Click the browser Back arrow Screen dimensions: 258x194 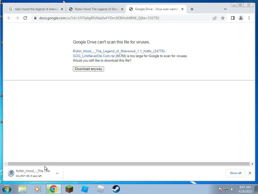coord(9,18)
